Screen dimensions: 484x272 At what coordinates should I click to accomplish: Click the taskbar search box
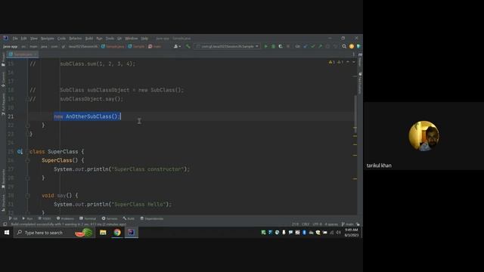54,233
